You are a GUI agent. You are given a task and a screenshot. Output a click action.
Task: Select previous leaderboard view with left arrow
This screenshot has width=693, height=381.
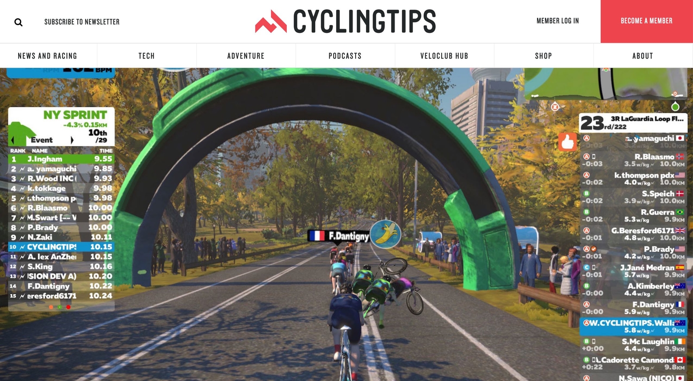[x=13, y=140]
